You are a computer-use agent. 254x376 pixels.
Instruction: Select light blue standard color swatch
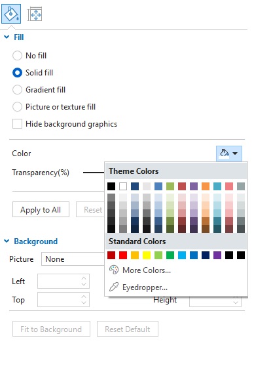tap(182, 255)
